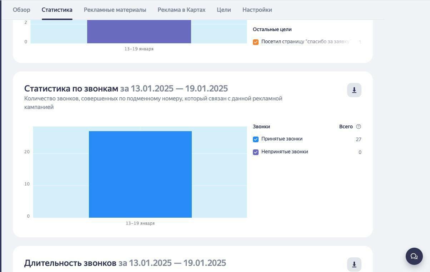Uncheck the goal Посетил страницу спасибо за заявку
430x272 pixels.
point(256,42)
